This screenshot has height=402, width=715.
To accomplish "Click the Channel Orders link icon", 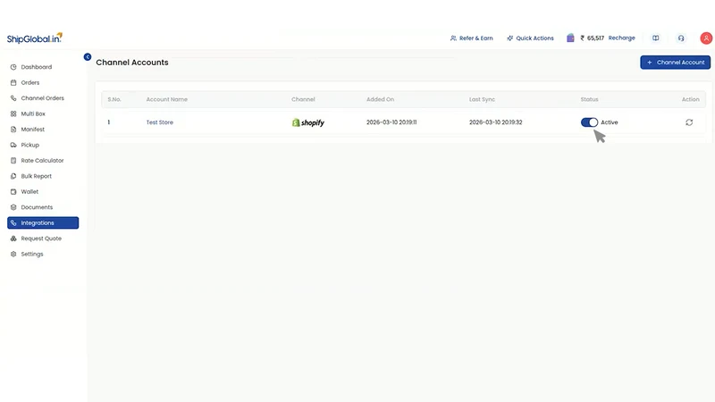I will point(13,98).
